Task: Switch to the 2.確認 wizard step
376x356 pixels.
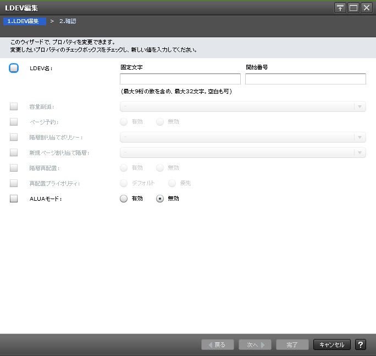Action: (68, 21)
